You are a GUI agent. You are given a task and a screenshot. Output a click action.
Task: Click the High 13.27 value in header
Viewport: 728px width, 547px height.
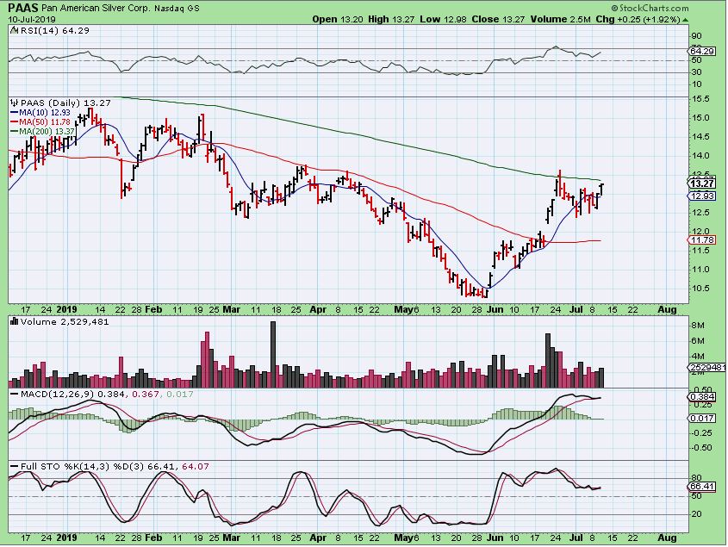point(391,19)
